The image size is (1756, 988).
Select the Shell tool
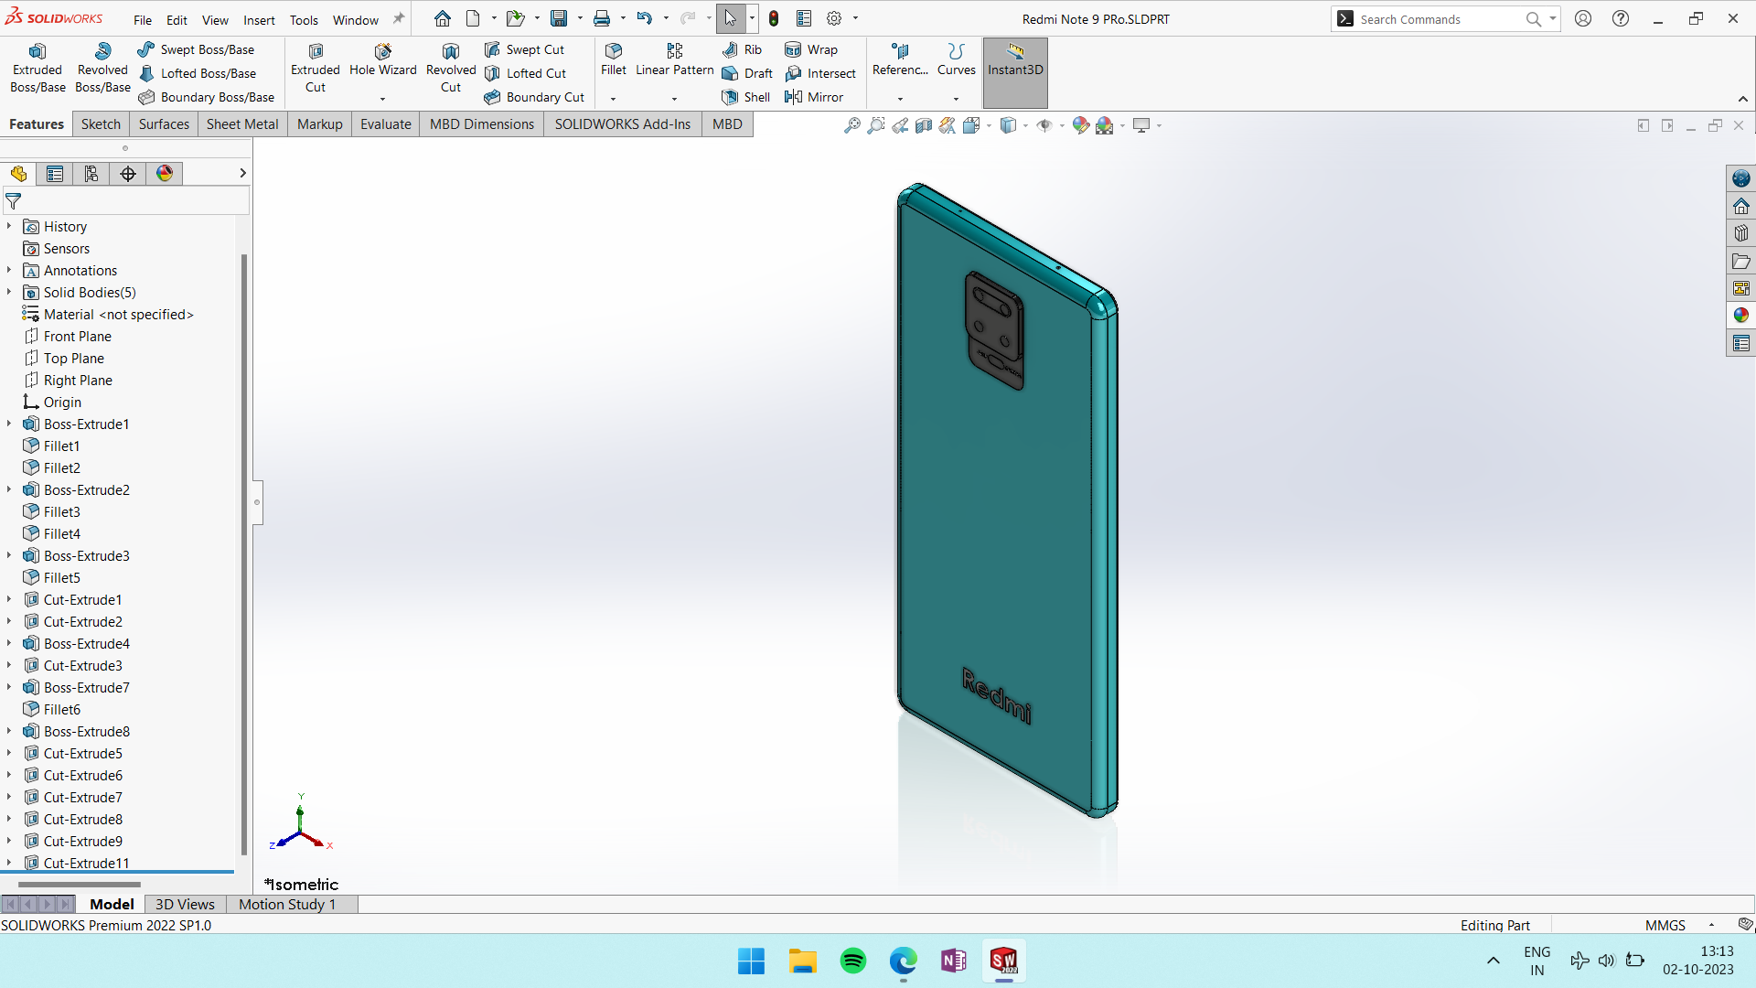click(x=745, y=97)
